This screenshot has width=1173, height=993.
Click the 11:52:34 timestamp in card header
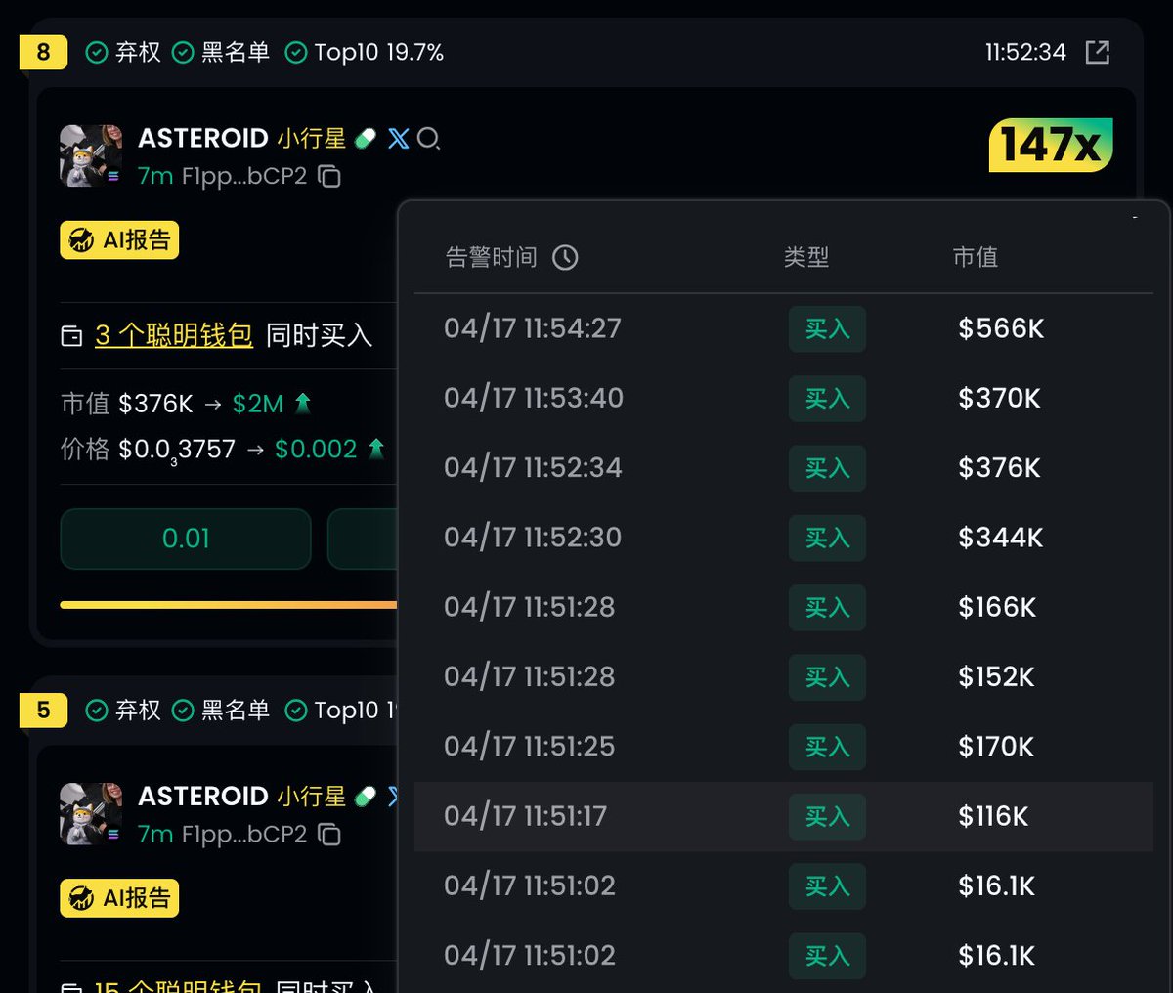(1025, 52)
